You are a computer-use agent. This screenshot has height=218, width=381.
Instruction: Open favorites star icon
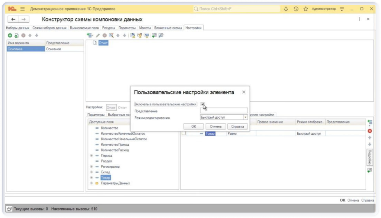click(306, 9)
